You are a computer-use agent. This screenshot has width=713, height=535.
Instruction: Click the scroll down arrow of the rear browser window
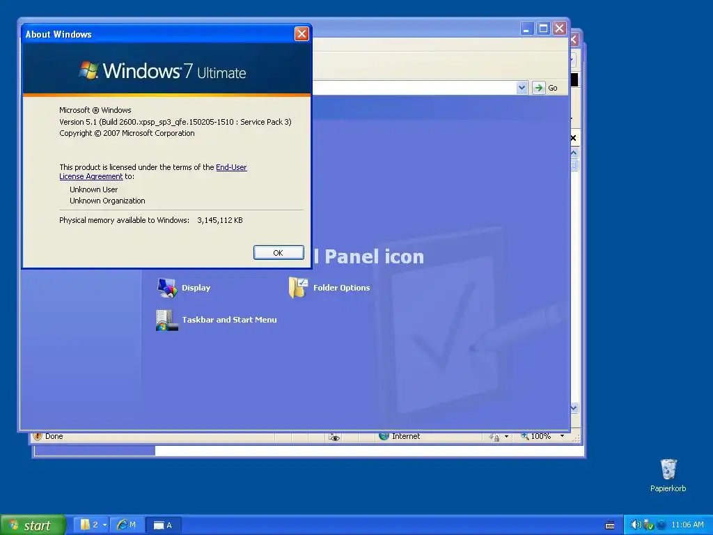[x=574, y=408]
